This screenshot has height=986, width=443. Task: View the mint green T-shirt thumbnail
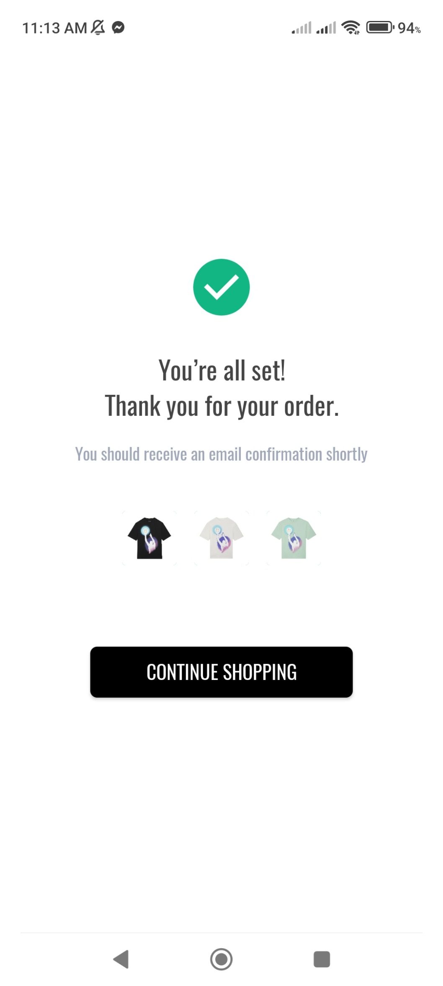pos(294,538)
